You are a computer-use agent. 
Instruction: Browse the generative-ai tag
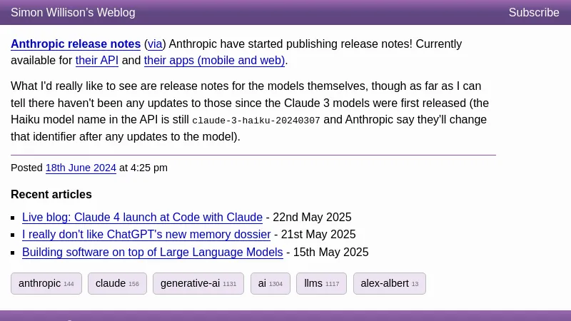198,283
